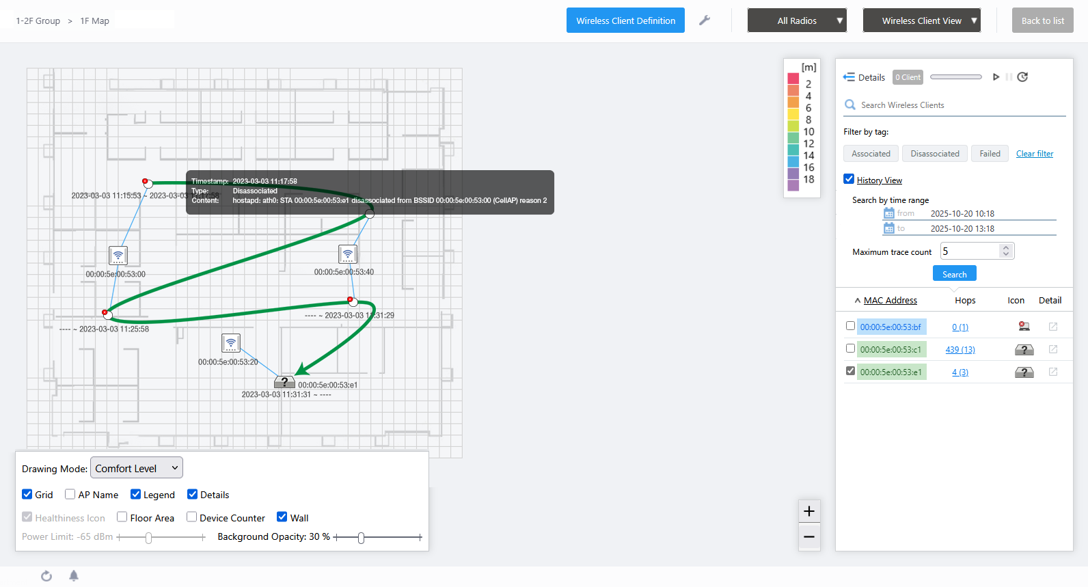Click trace point at 2023-03-03 11:31:29
The height and width of the screenshot is (587, 1088).
coord(352,301)
